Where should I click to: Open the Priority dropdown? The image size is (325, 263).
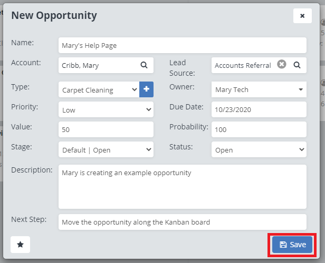click(x=106, y=110)
